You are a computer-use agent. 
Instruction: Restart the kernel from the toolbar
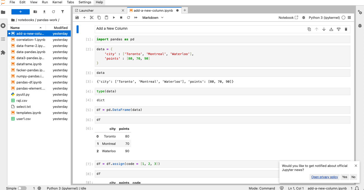click(x=129, y=18)
